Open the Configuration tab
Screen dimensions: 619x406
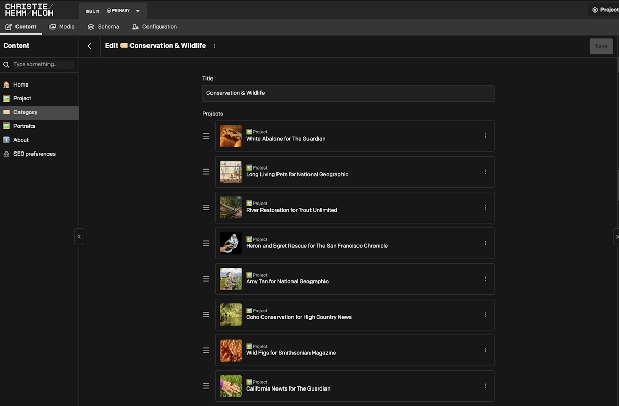coord(154,27)
